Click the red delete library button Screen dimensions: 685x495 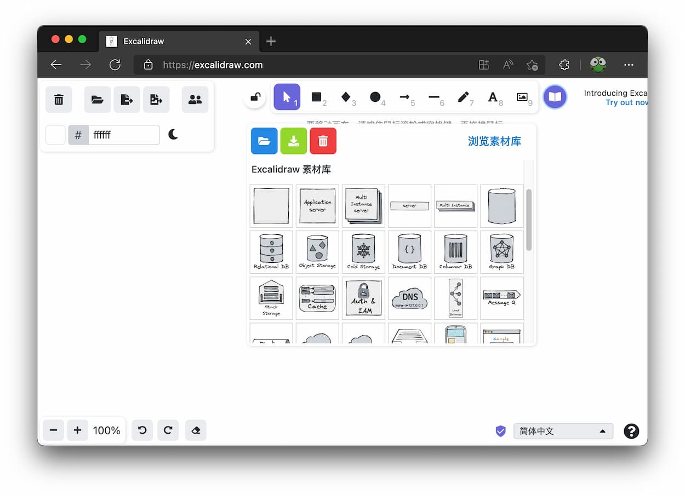pyautogui.click(x=323, y=141)
